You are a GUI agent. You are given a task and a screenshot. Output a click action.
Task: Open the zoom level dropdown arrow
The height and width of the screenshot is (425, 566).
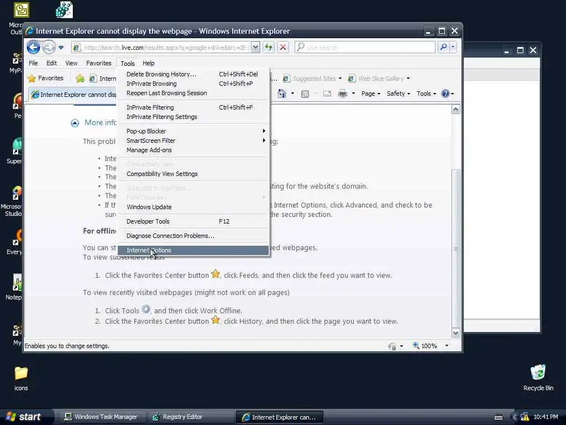447,346
